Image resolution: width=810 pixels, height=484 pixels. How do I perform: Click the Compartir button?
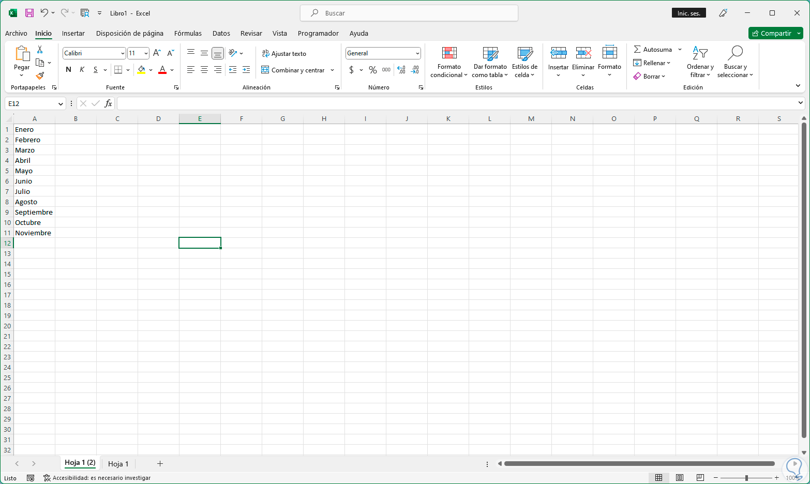(772, 33)
